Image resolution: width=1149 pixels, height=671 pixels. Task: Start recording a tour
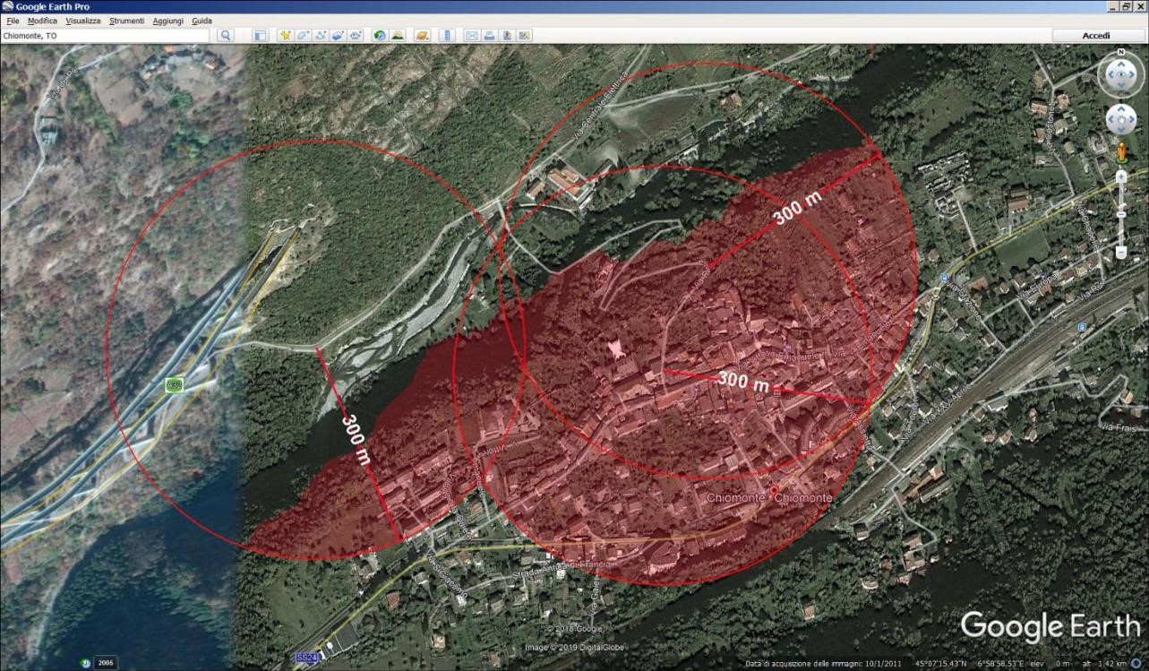(356, 36)
